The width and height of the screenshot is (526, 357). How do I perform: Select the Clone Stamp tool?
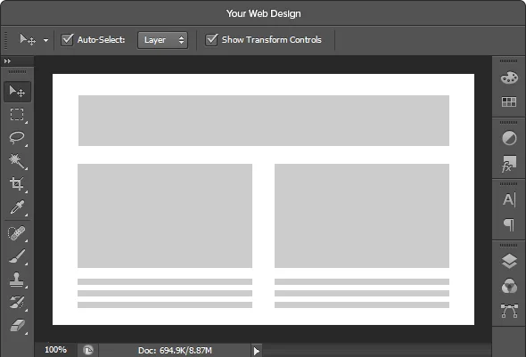pos(17,280)
